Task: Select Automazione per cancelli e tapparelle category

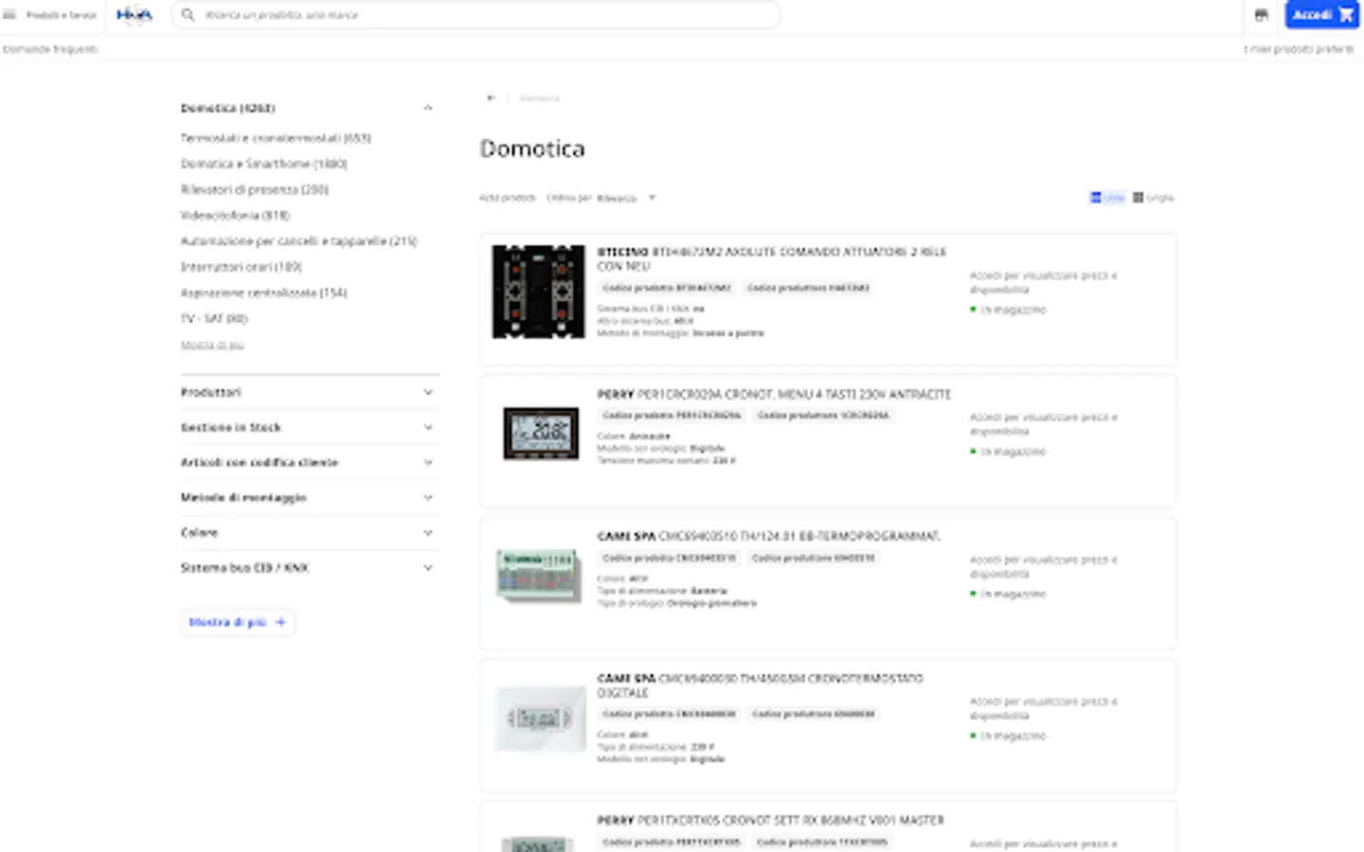Action: pyautogui.click(x=298, y=241)
